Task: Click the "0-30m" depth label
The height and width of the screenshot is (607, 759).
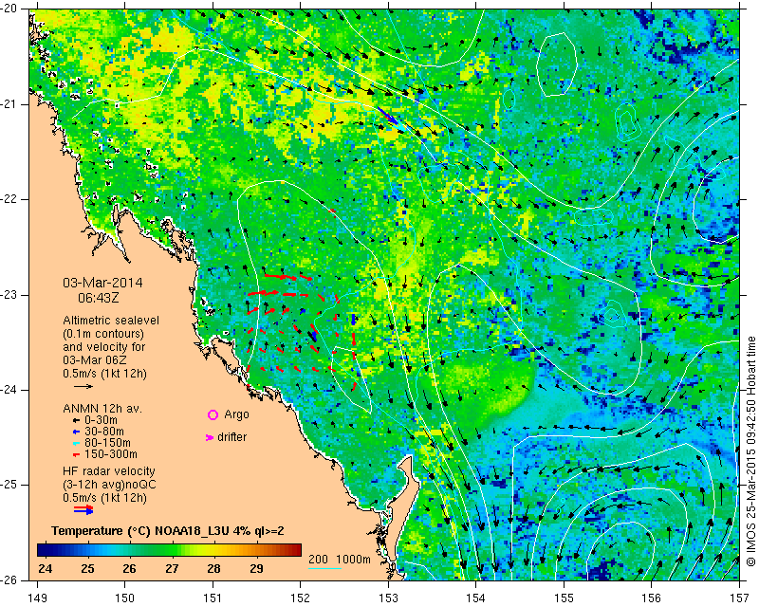Action: [101, 420]
